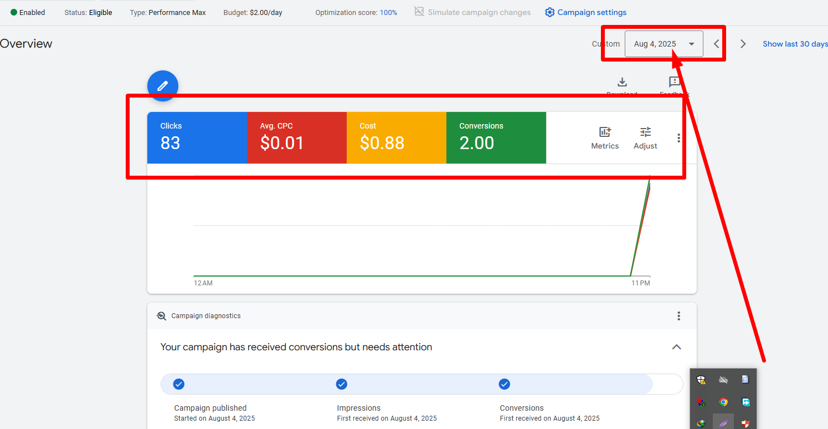
Task: Open the Aug 4, 2025 date dropdown
Action: click(664, 44)
